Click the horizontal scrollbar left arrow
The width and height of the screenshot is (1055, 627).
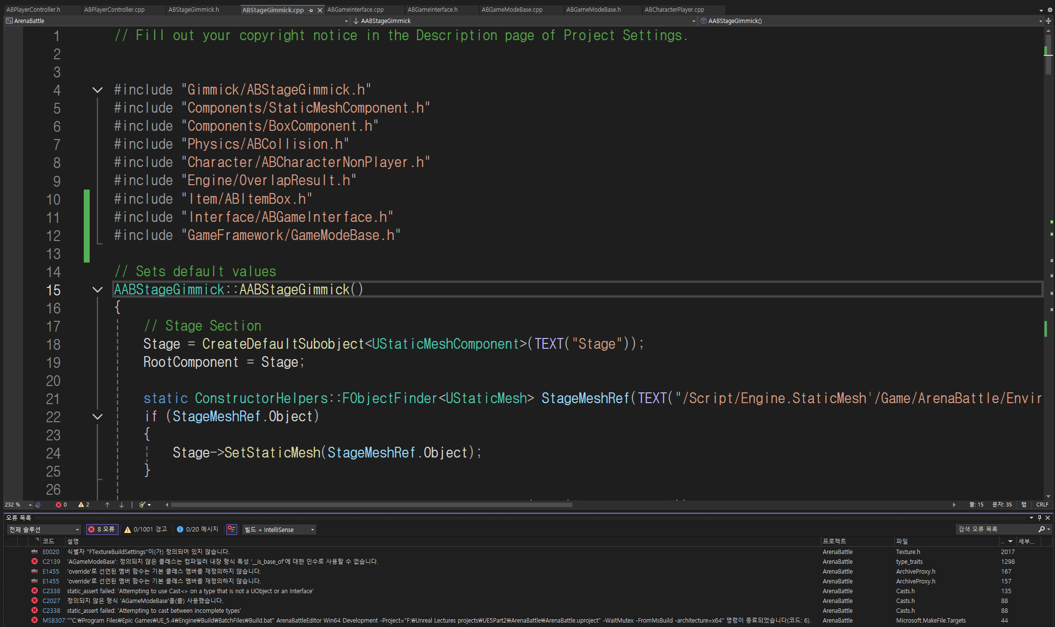[167, 505]
